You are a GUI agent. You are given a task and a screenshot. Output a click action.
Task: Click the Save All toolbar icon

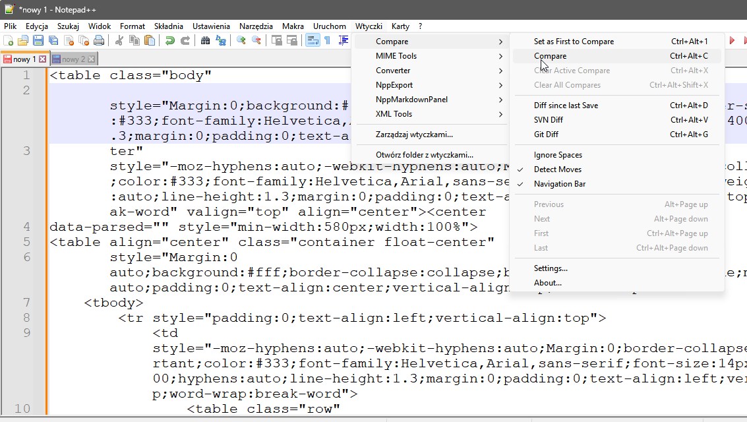pyautogui.click(x=53, y=41)
